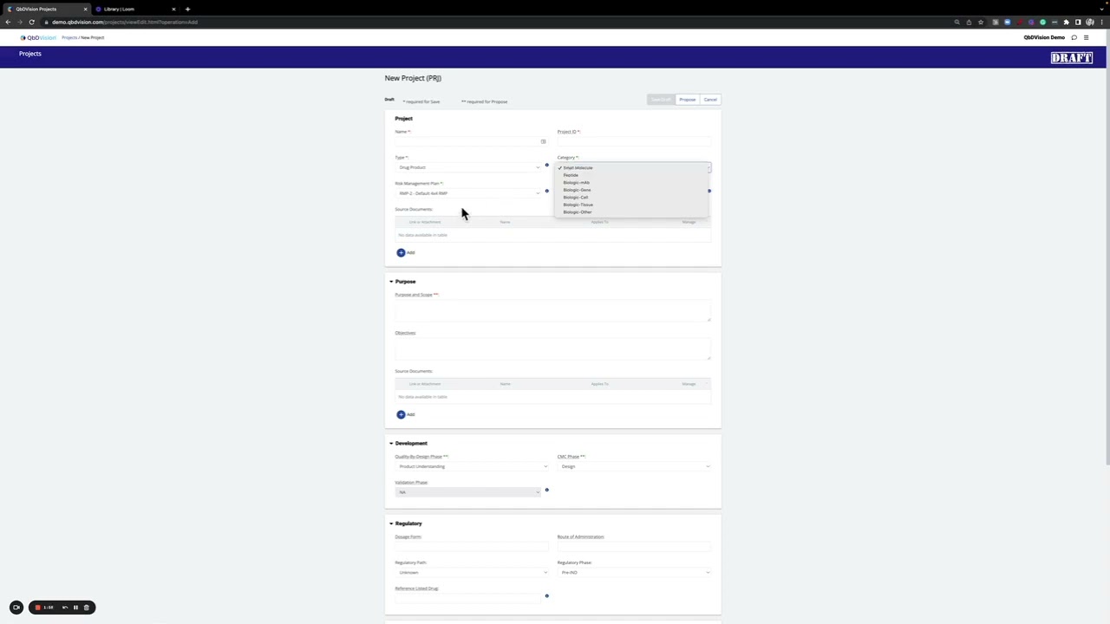This screenshot has height=624, width=1110.
Task: Click the Cancel button
Action: click(710, 100)
